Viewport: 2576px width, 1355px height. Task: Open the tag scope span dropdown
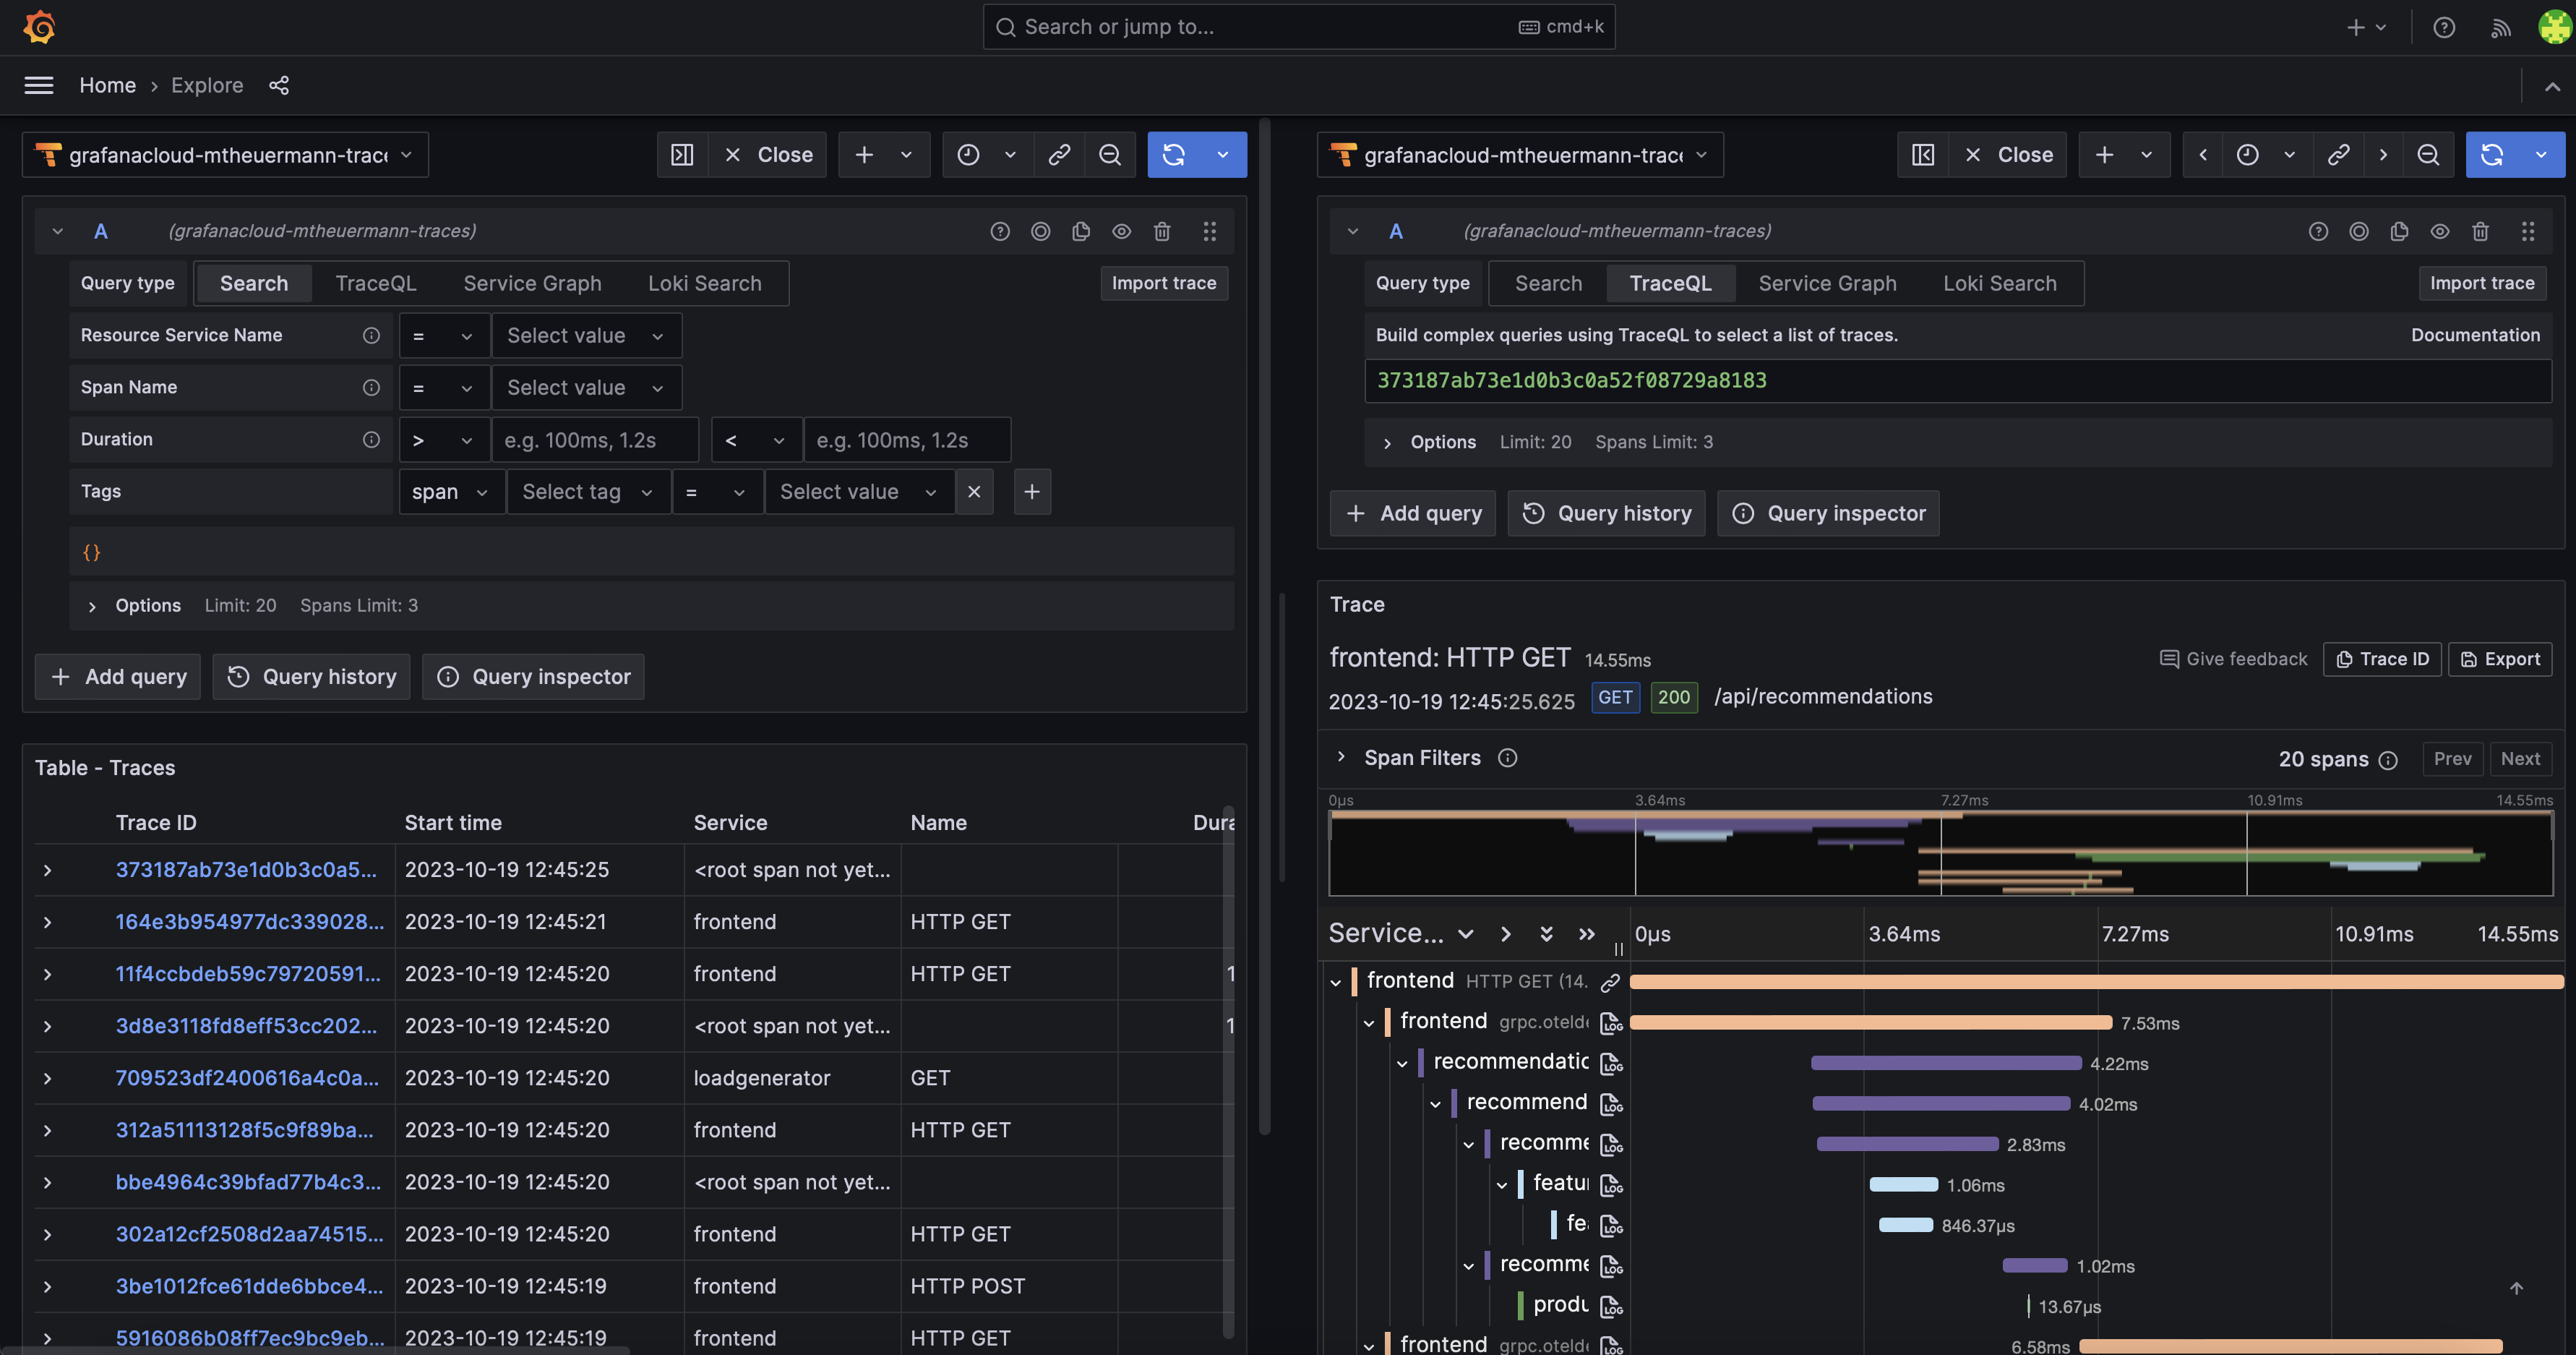point(451,492)
